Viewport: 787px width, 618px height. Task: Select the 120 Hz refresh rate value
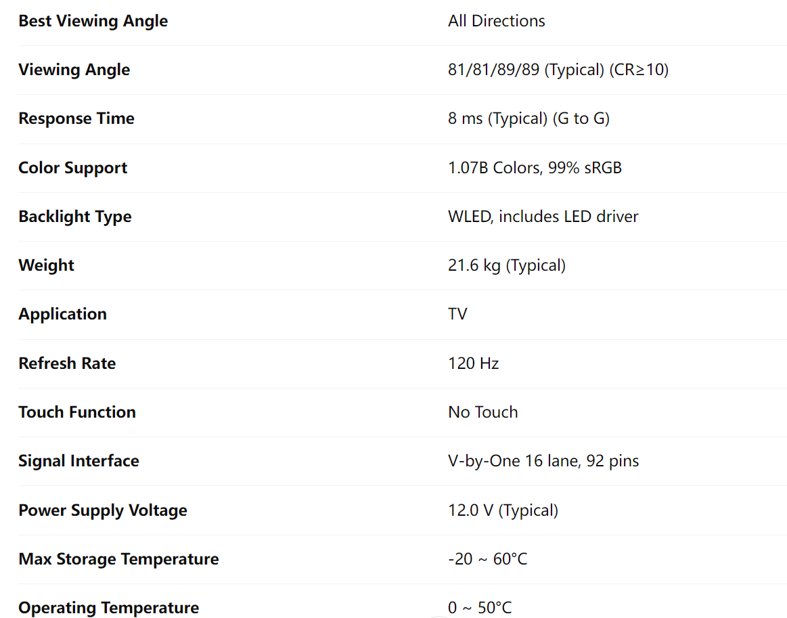473,363
